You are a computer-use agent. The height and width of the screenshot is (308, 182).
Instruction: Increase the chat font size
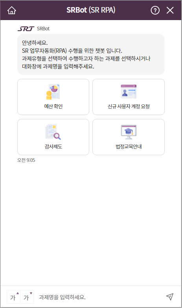[x=13, y=297]
